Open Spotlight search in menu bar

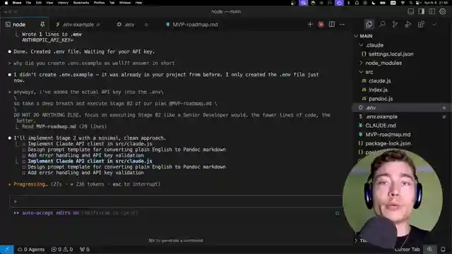(410, 3)
